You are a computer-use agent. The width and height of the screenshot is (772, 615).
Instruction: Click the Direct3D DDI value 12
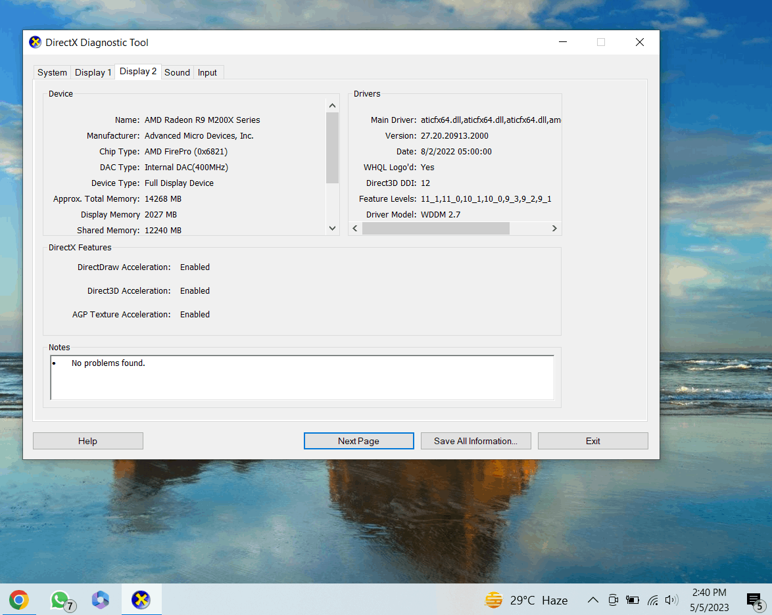425,183
